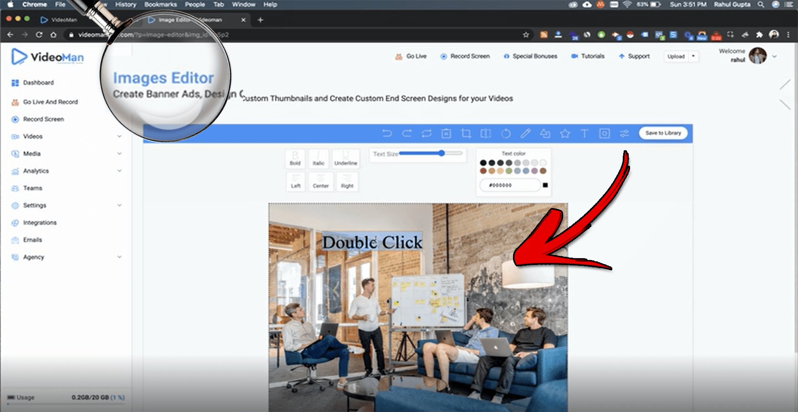
Task: Open Integrations in the sidebar
Action: pos(40,223)
